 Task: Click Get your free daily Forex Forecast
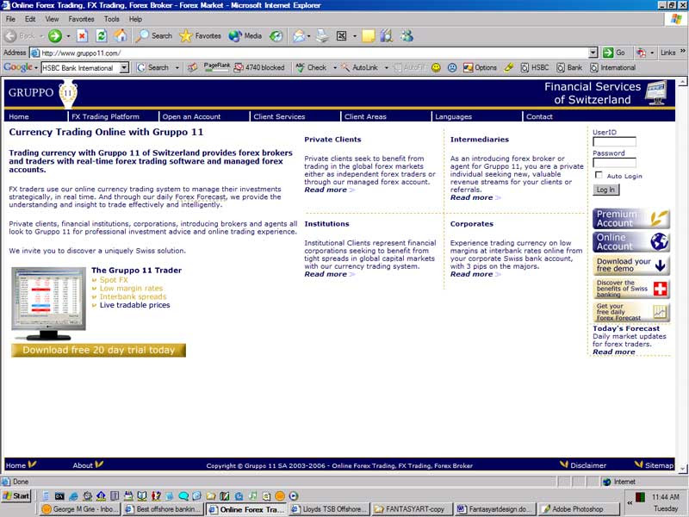pos(631,312)
